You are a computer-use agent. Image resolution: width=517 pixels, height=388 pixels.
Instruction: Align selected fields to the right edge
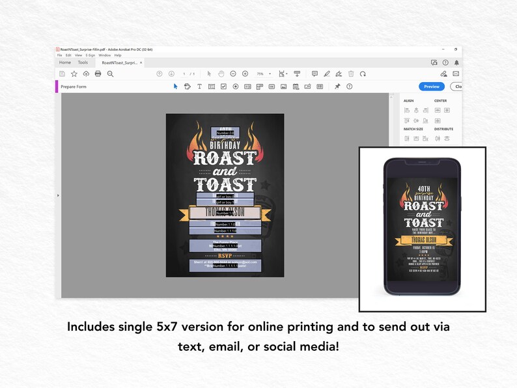pyautogui.click(x=426, y=110)
